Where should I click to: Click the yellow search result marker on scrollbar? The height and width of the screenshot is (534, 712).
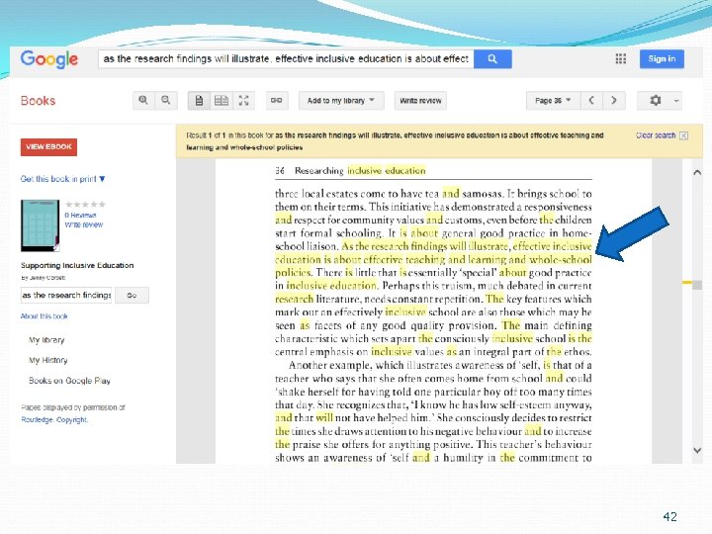687,283
